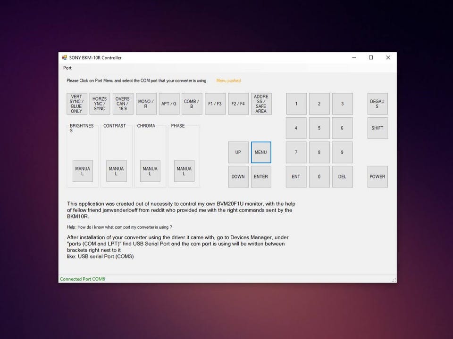The width and height of the screenshot is (453, 339).
Task: Click the DOWN navigation button
Action: tap(238, 177)
